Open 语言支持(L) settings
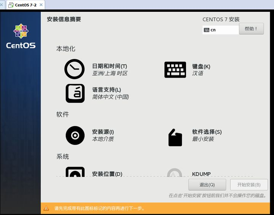274x215 pixels. tap(107, 90)
